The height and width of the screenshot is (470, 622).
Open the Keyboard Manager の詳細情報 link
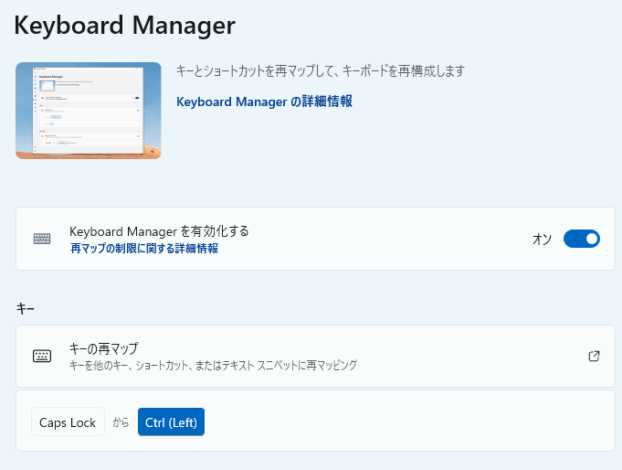[x=264, y=101]
